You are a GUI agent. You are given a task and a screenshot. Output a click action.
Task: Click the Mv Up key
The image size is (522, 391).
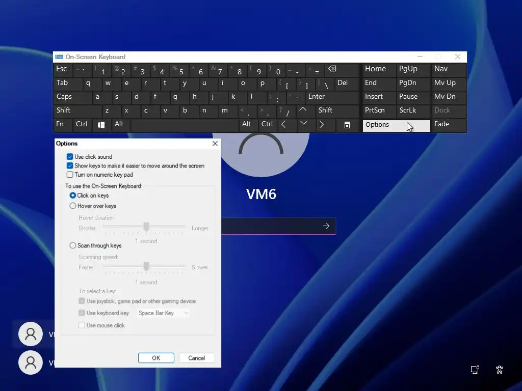[x=449, y=84]
